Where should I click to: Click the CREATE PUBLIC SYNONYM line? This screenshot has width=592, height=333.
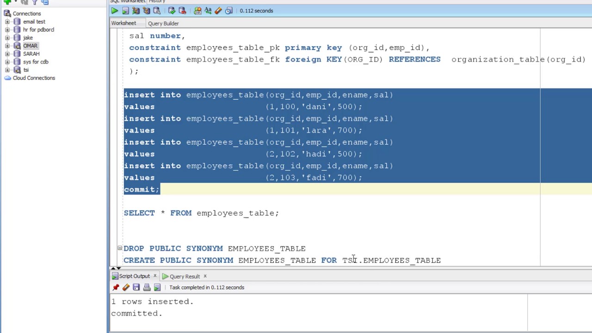[282, 260]
